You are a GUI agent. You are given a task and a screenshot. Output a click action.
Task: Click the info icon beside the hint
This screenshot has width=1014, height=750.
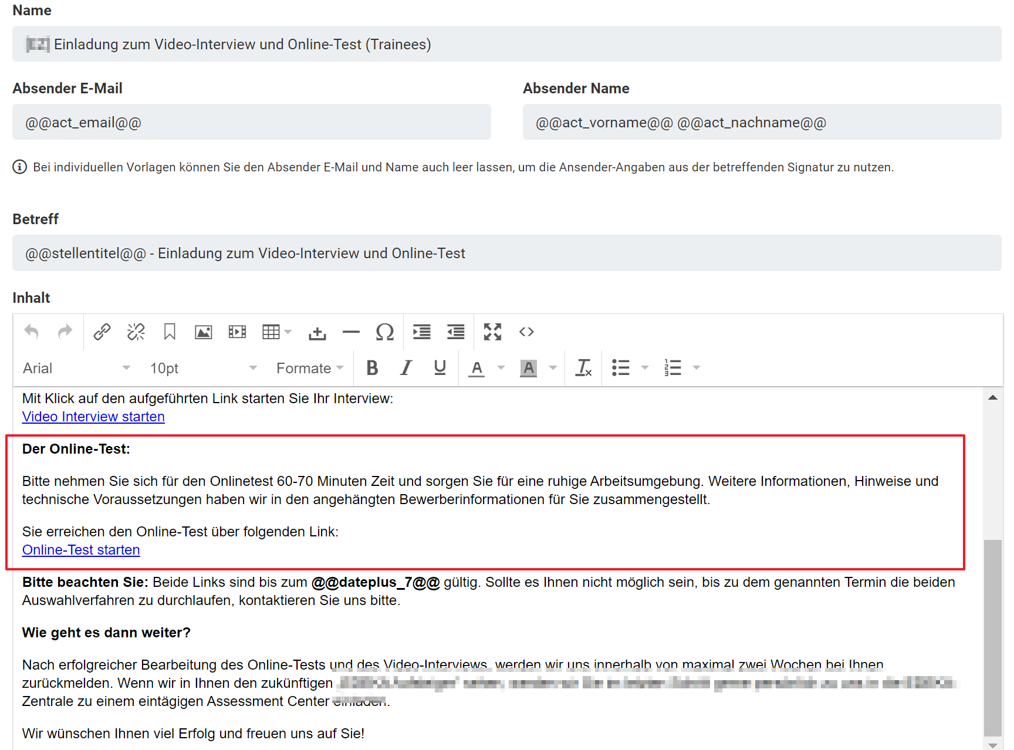pyautogui.click(x=19, y=167)
